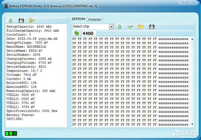This screenshot has height=140, width=201.
Task: Click the yellow tree-structure icon in left panel
Action: (x=32, y=21)
